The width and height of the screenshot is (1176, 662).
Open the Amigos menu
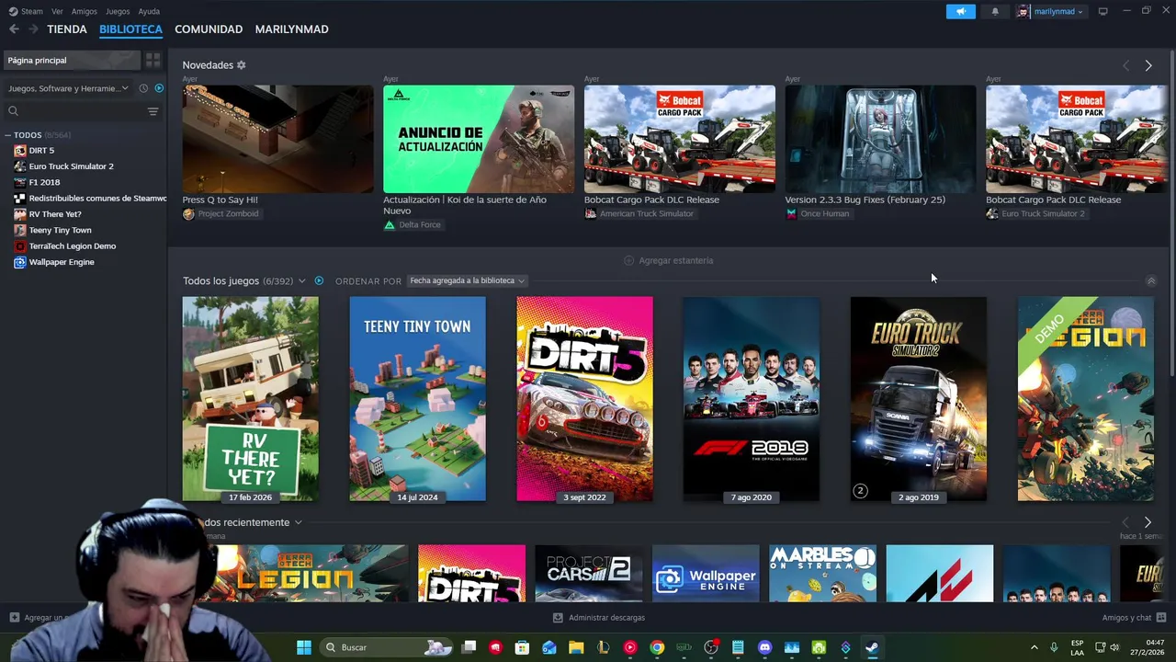(85, 11)
